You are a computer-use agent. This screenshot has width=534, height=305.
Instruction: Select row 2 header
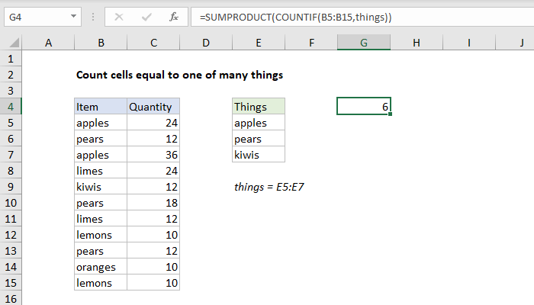coord(11,75)
